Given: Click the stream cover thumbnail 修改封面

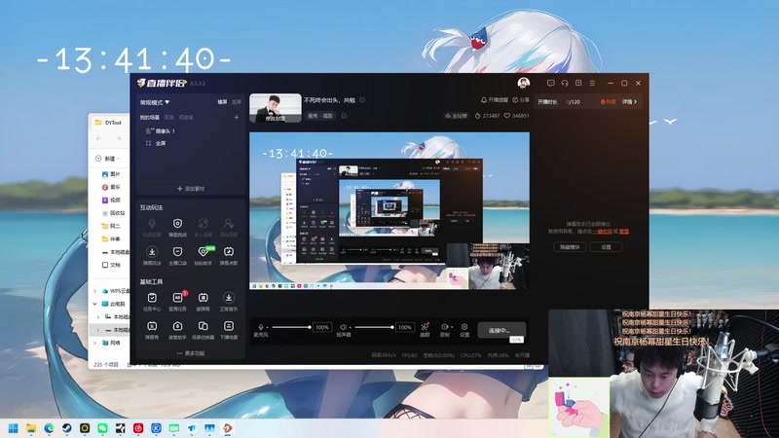Looking at the screenshot, I should click(276, 108).
